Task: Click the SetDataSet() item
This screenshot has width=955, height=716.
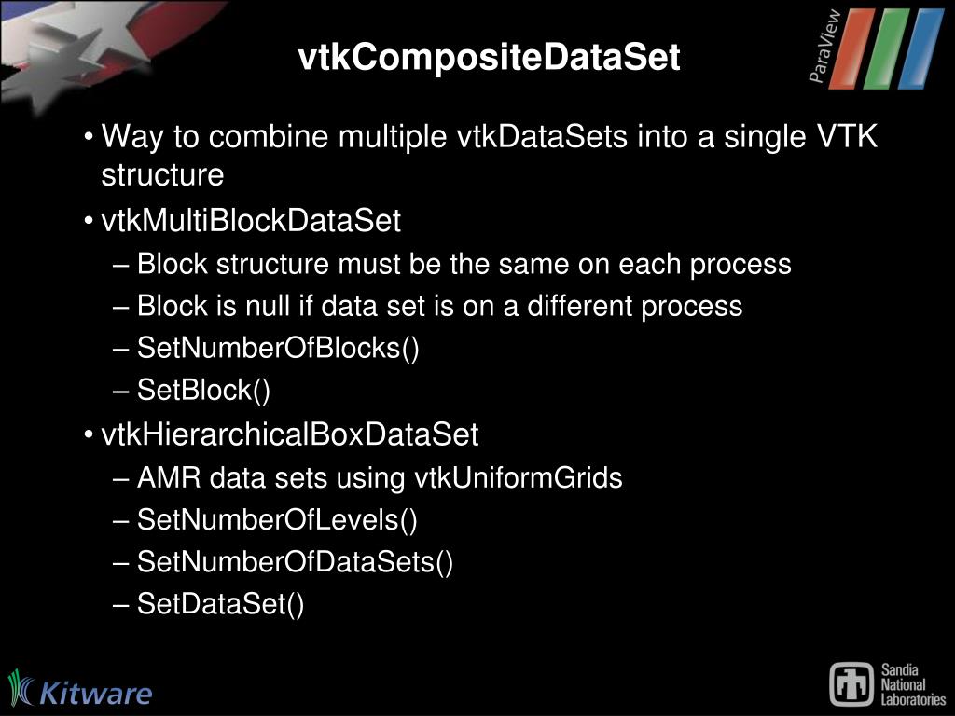Action: point(220,604)
